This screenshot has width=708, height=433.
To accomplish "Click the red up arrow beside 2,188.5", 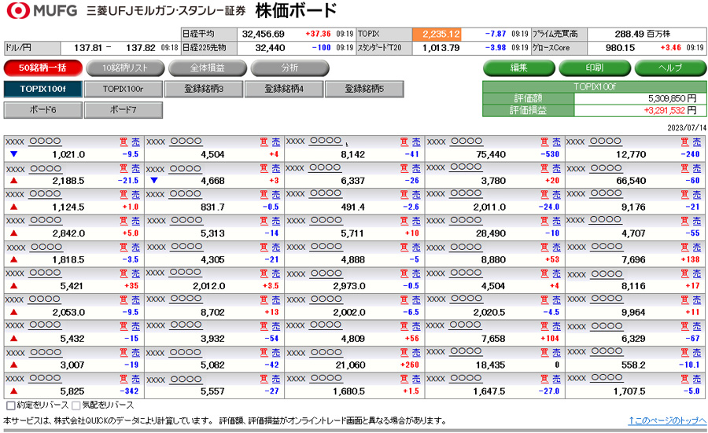I will click(x=13, y=181).
